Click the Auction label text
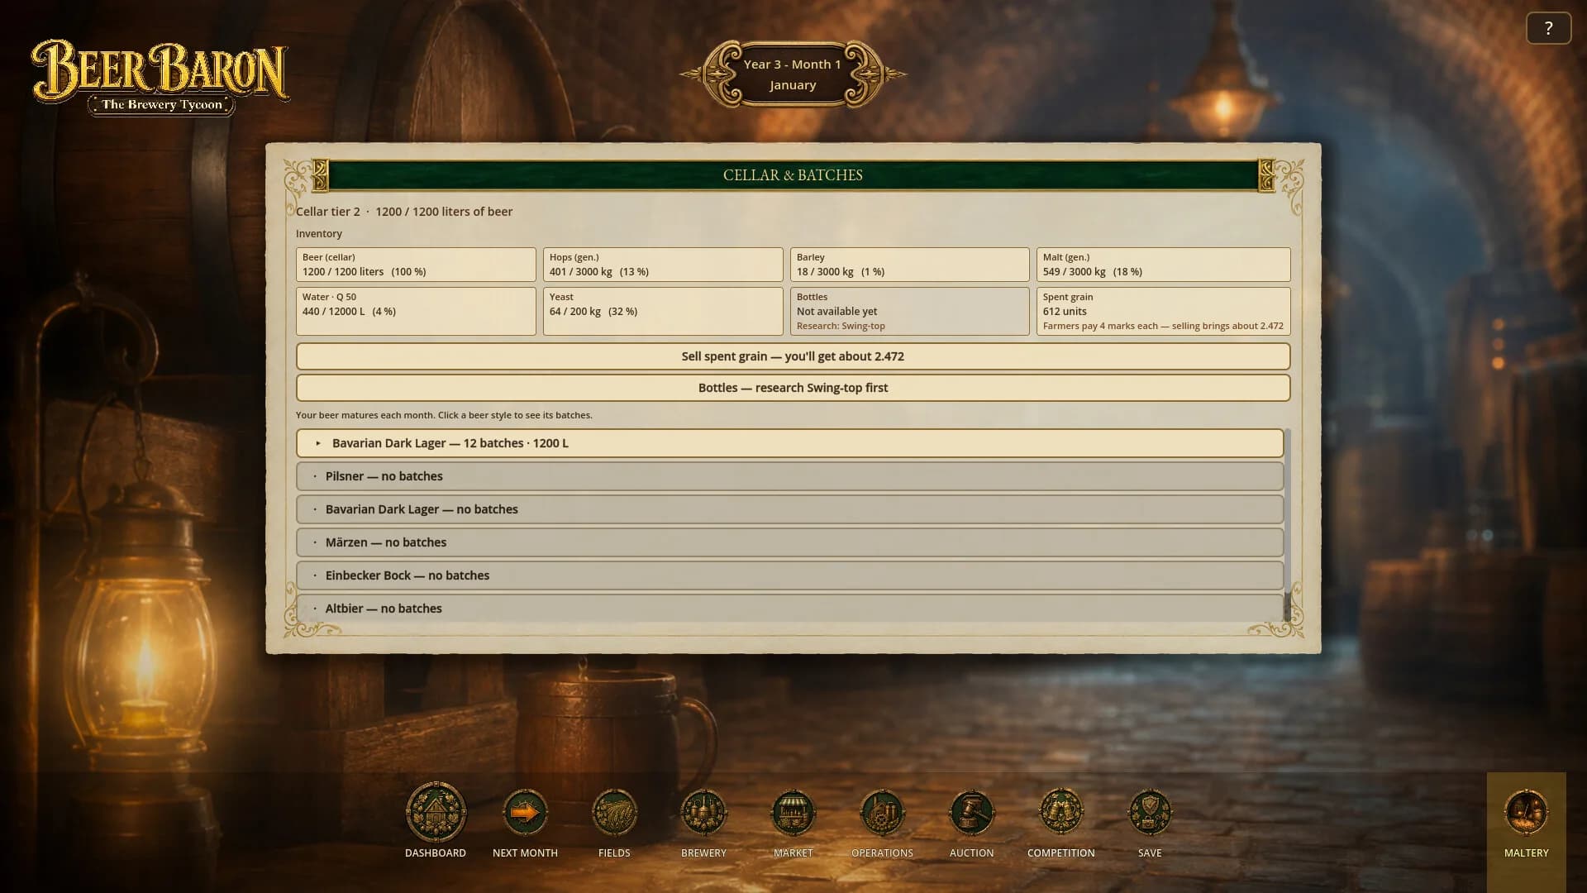This screenshot has width=1587, height=893. pos(971,852)
